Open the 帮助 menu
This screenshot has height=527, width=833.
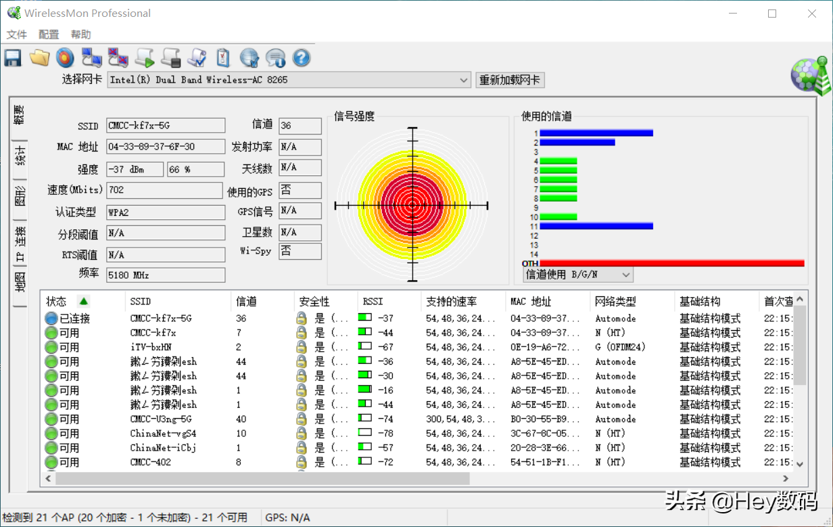tap(80, 35)
